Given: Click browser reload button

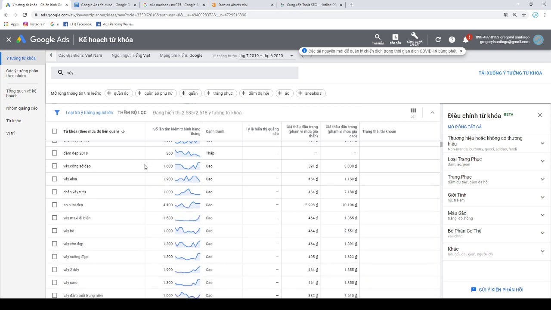Looking at the screenshot, I should (x=25, y=15).
